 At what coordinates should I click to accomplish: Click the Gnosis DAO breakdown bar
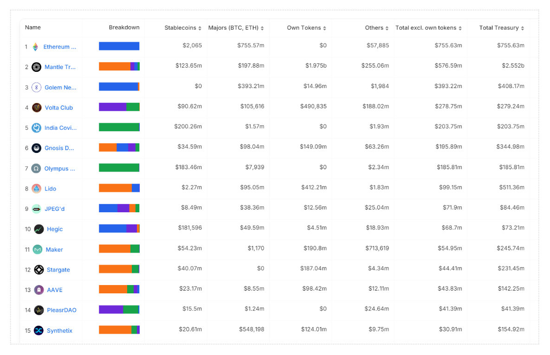click(119, 147)
